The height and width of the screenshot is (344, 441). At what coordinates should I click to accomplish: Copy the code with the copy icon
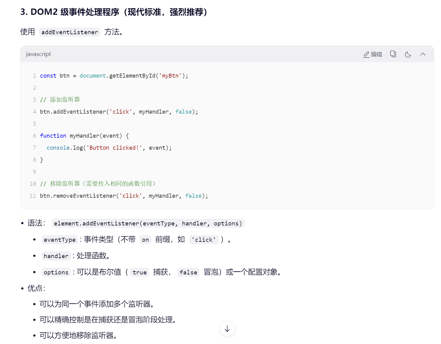pos(393,54)
